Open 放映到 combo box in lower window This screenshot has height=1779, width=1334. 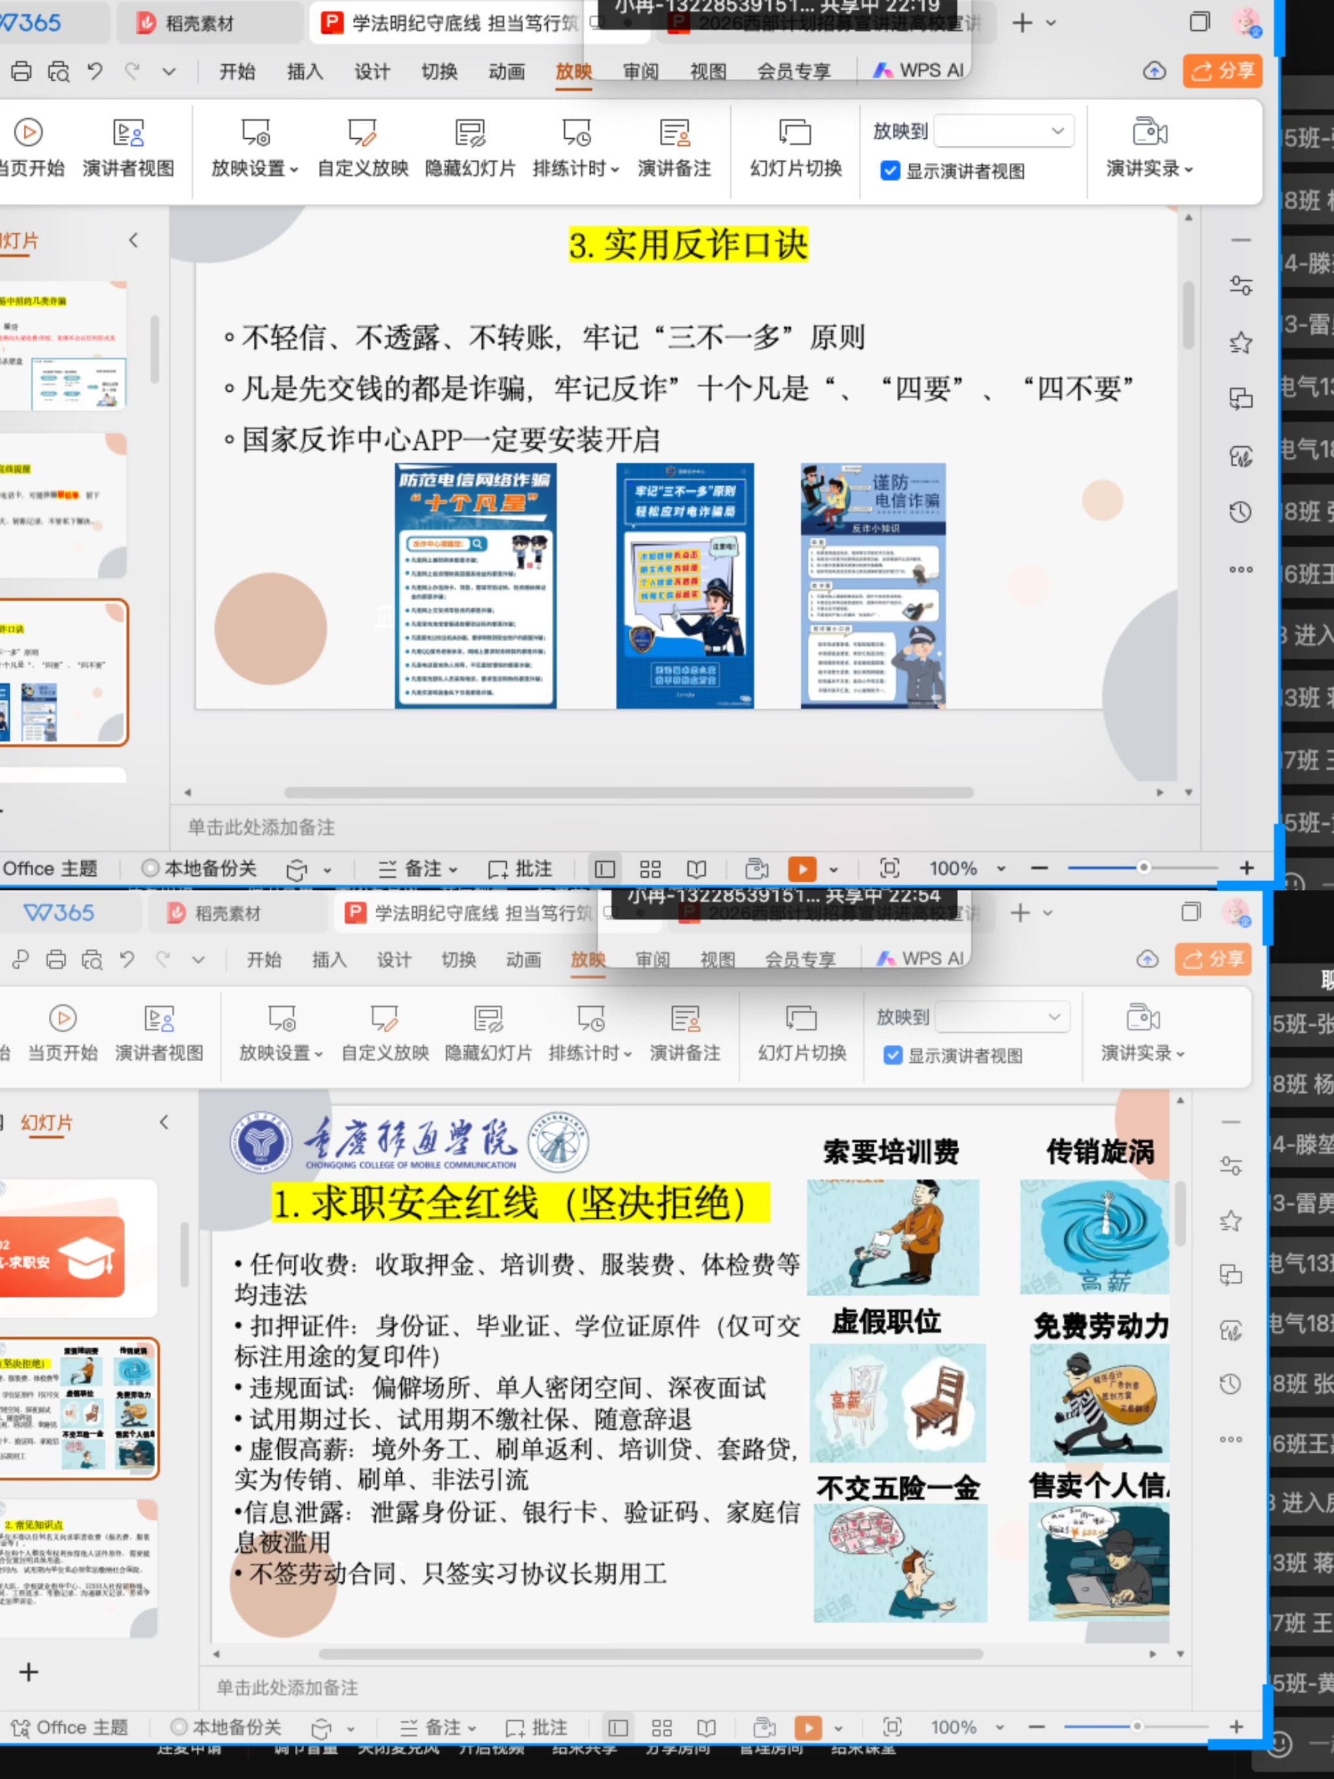(1004, 1017)
